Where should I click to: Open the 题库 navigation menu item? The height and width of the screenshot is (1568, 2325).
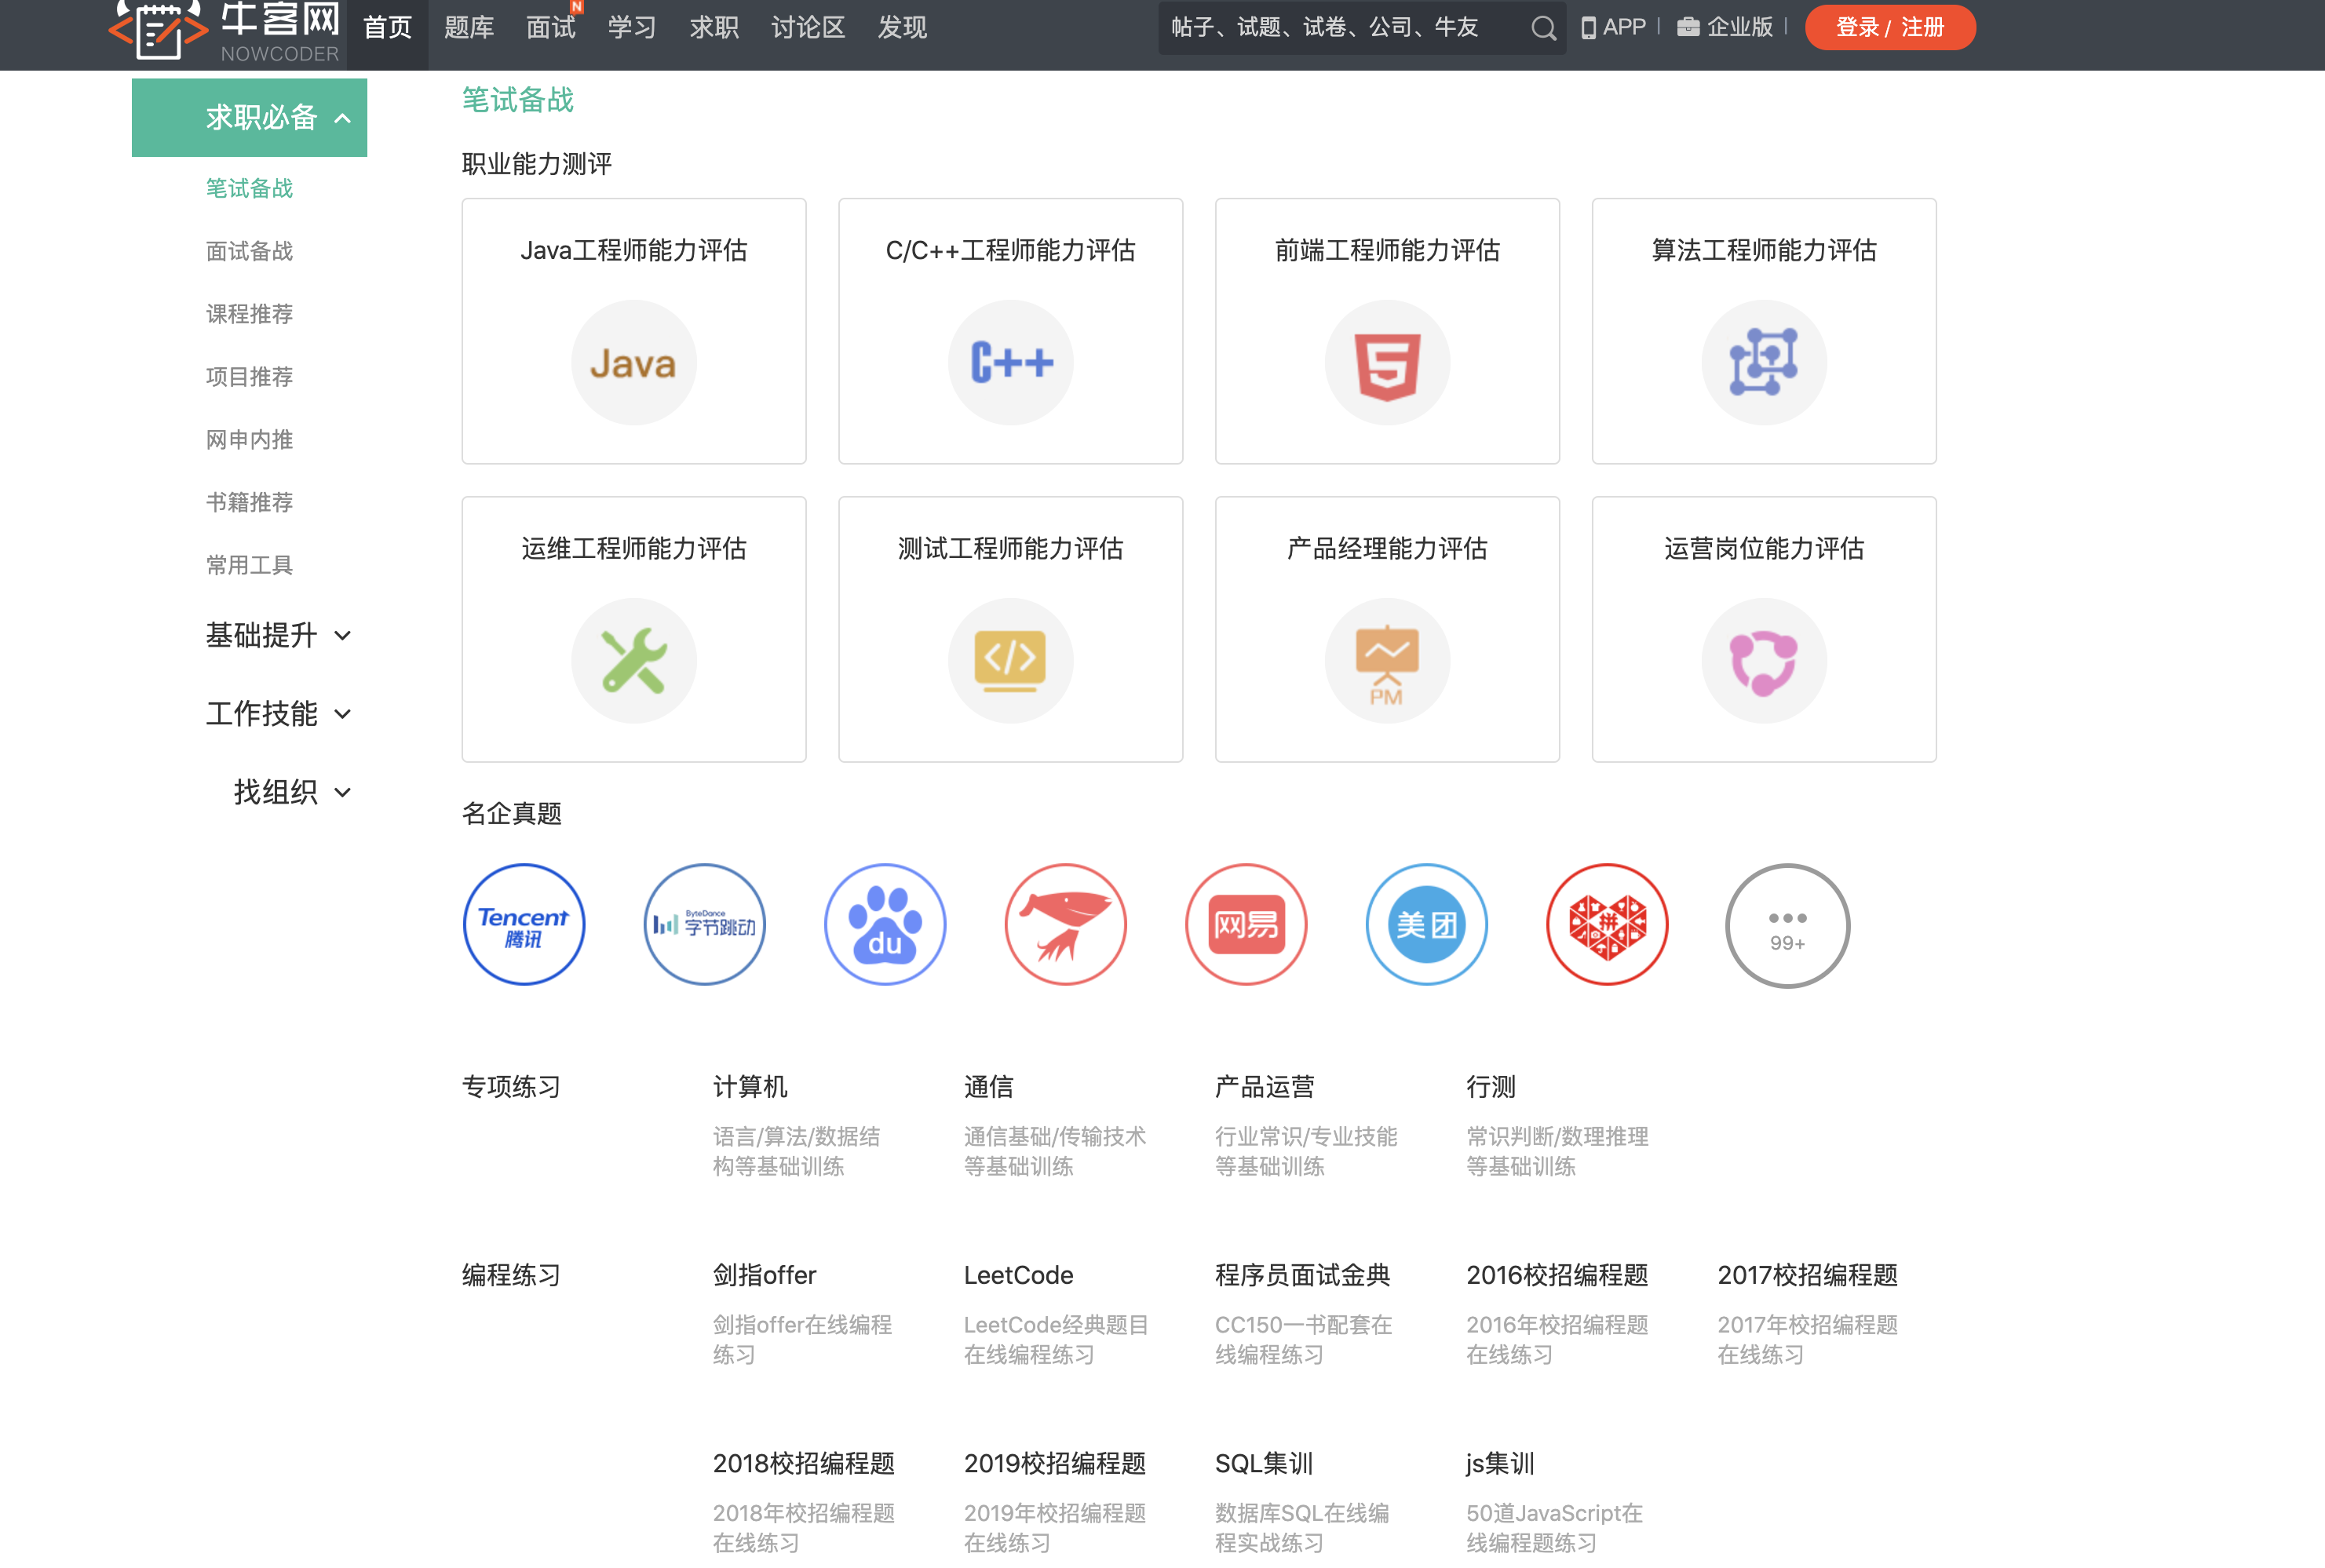coord(469,28)
